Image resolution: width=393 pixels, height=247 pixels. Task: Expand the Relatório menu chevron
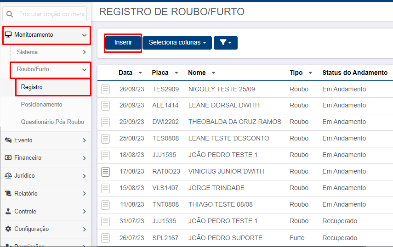pos(85,193)
